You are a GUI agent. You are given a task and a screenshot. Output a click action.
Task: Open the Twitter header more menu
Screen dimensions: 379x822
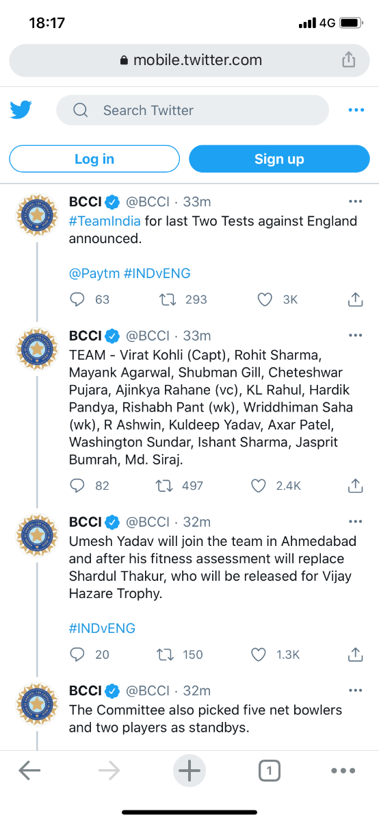pyautogui.click(x=356, y=110)
